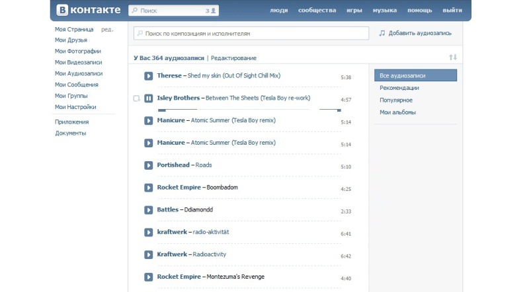Open Мои Настройки in sidebar
This screenshot has width=529, height=292.
(75, 107)
